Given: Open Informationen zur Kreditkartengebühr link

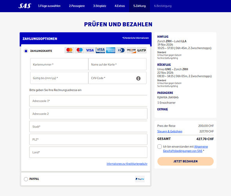Looking at the screenshot, I should coord(127,164).
